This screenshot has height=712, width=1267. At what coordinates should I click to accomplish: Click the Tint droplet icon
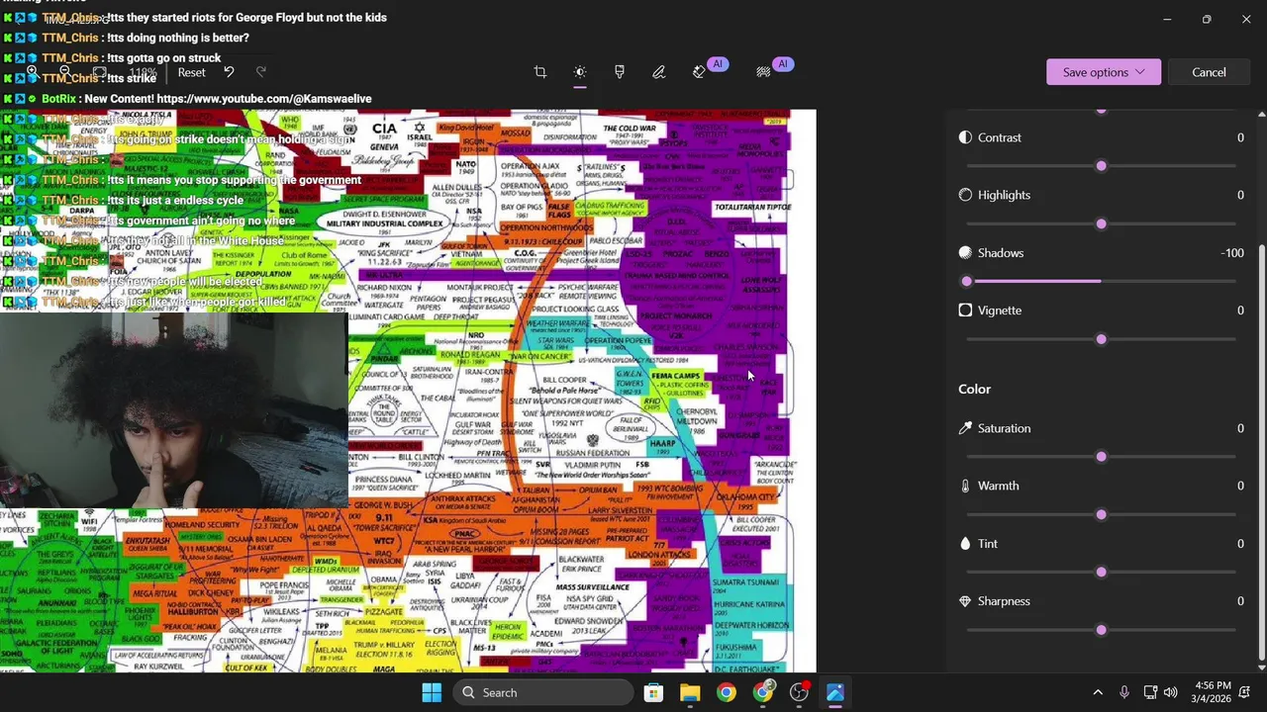coord(965,544)
